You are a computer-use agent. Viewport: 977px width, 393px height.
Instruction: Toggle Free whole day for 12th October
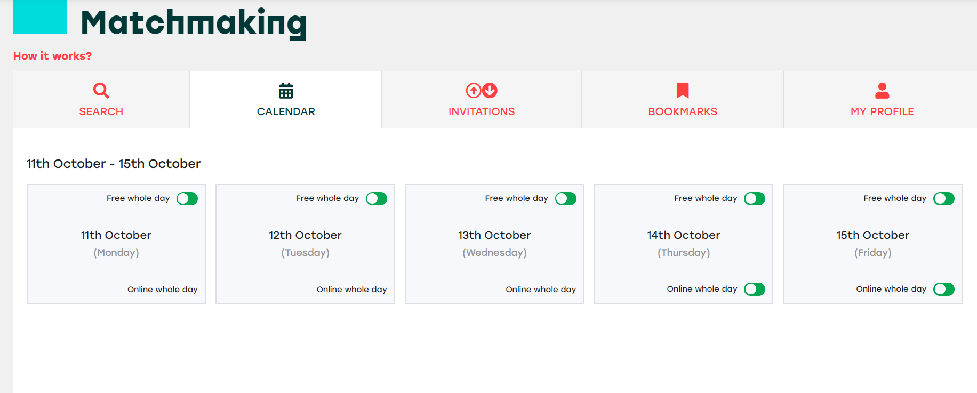coord(377,199)
